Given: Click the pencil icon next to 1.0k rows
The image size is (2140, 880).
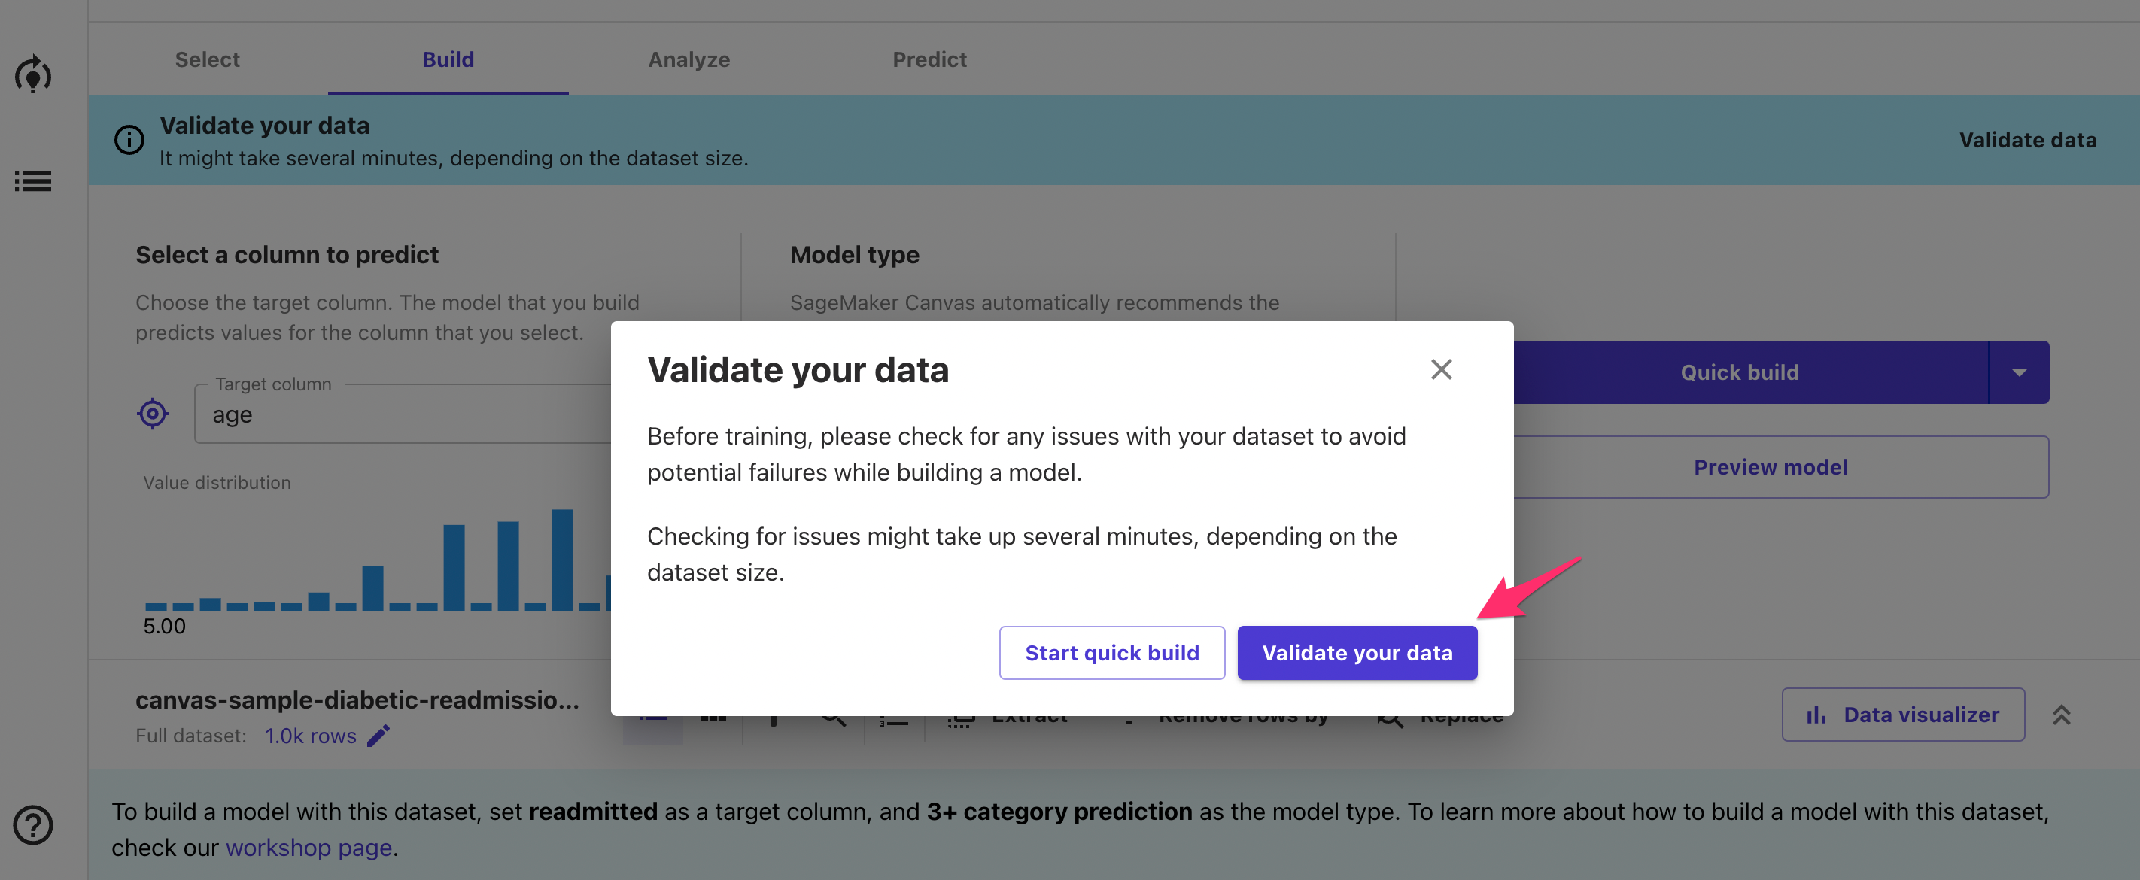Looking at the screenshot, I should (378, 736).
